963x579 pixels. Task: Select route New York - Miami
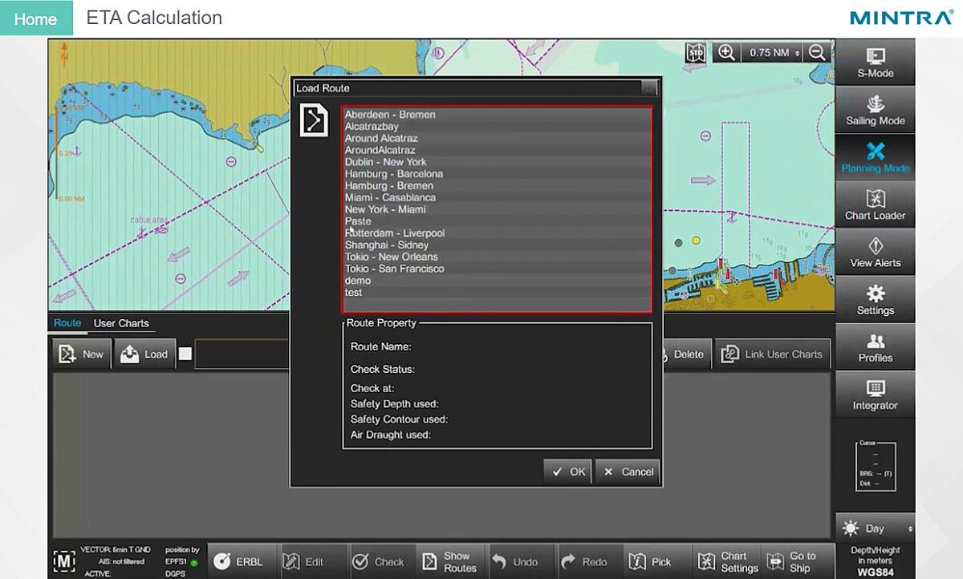(x=496, y=209)
